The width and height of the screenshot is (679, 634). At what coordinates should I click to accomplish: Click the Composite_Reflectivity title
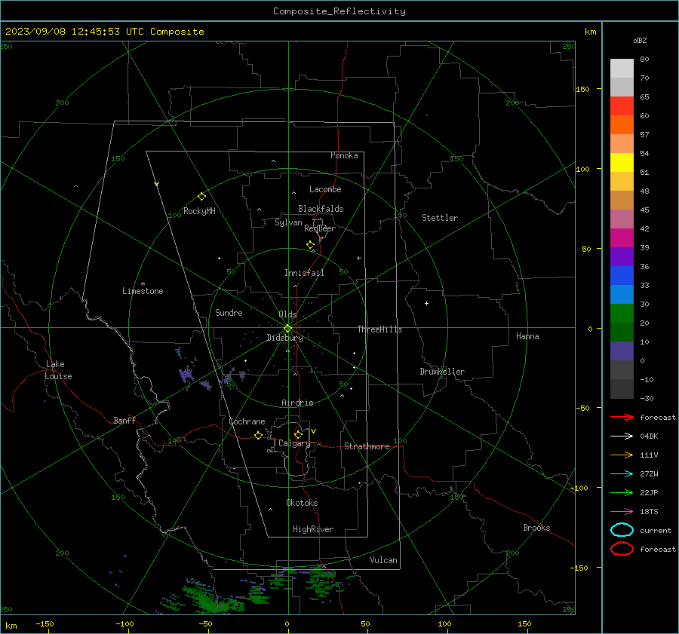click(339, 11)
